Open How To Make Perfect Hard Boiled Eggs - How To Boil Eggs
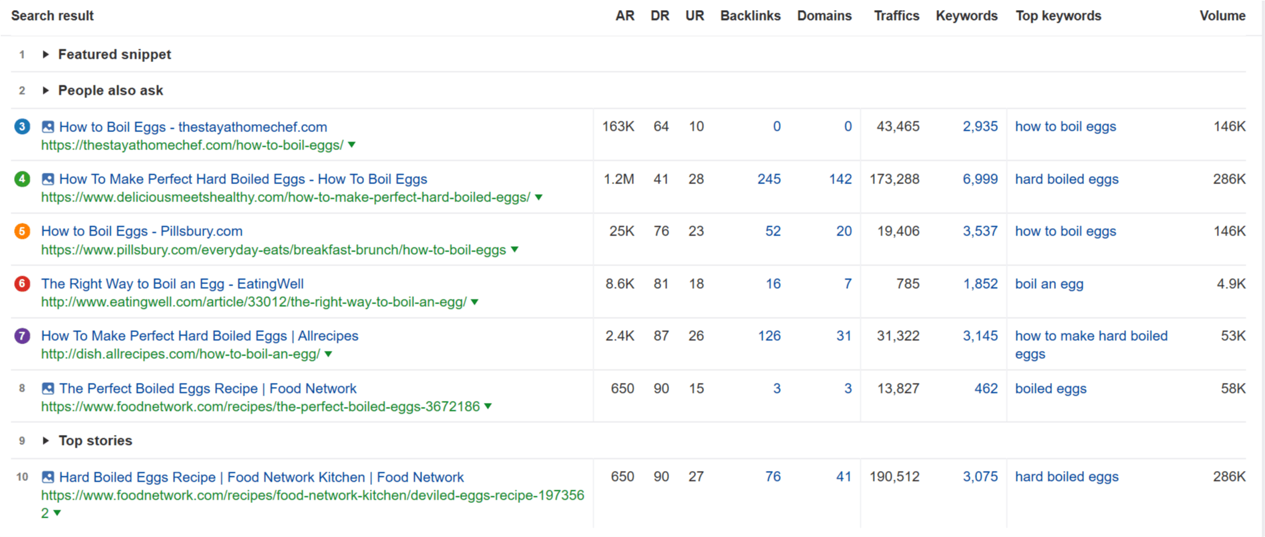The width and height of the screenshot is (1265, 537). point(243,179)
